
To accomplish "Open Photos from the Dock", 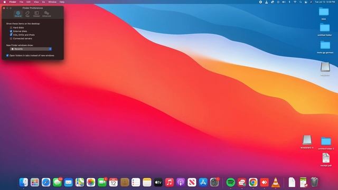I will (91, 182).
